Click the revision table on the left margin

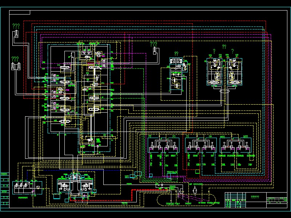coord(5,190)
